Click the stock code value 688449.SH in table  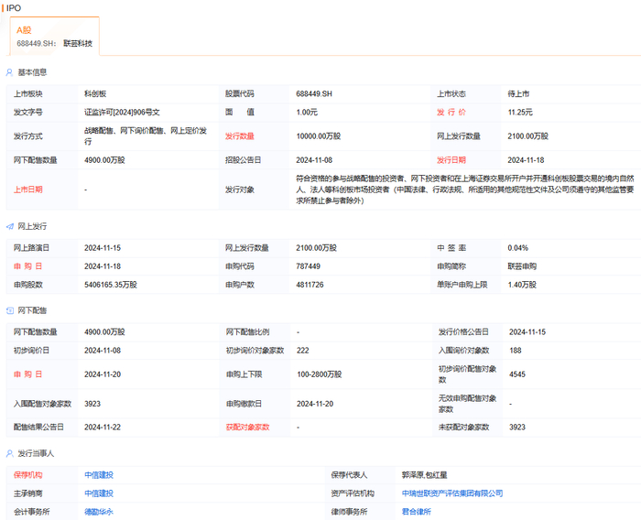coord(314,93)
